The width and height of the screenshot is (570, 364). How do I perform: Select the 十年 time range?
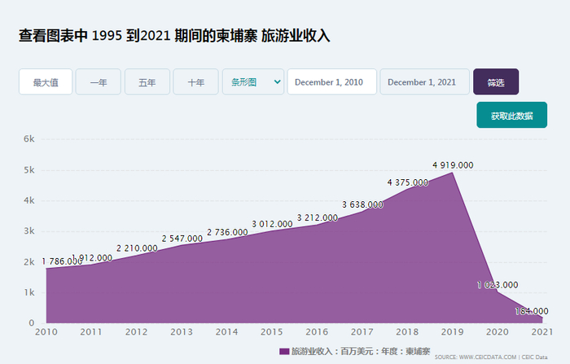tap(196, 82)
